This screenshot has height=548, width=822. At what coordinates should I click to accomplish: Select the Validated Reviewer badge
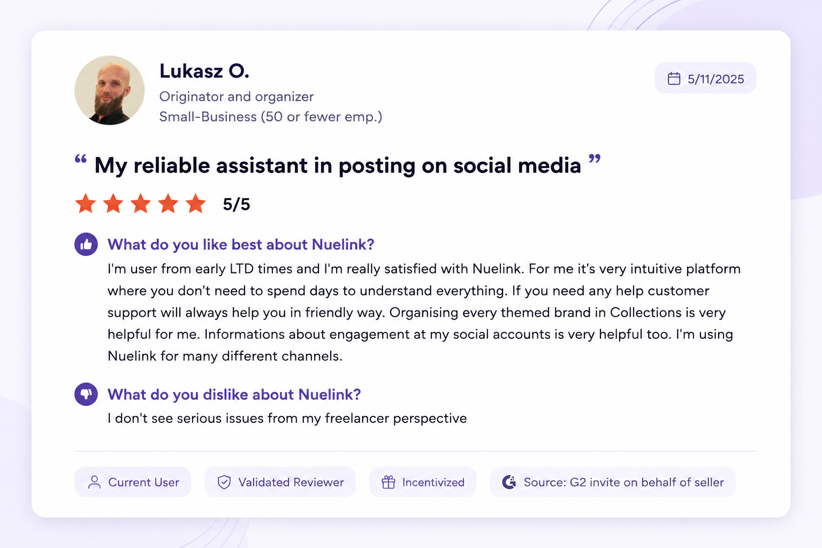[280, 482]
